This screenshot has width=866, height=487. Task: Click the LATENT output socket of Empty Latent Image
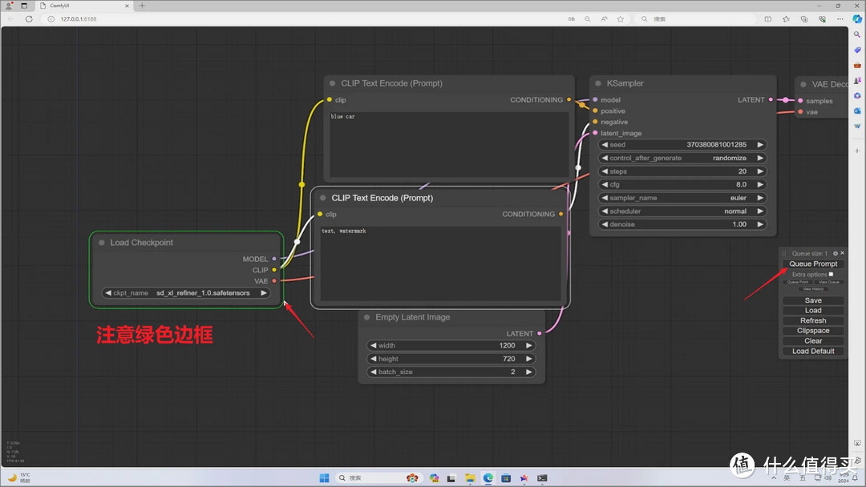[539, 333]
